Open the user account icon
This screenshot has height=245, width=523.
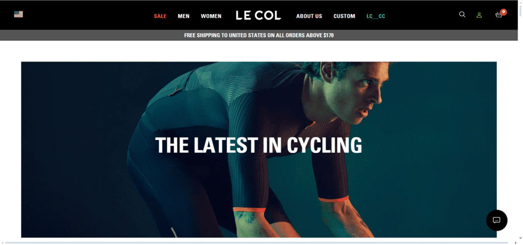(479, 15)
